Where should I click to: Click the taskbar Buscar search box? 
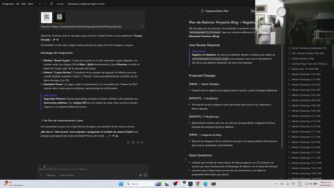pos(144,184)
